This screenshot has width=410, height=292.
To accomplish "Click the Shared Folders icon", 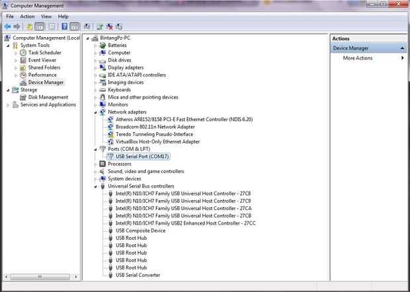I will coord(23,67).
